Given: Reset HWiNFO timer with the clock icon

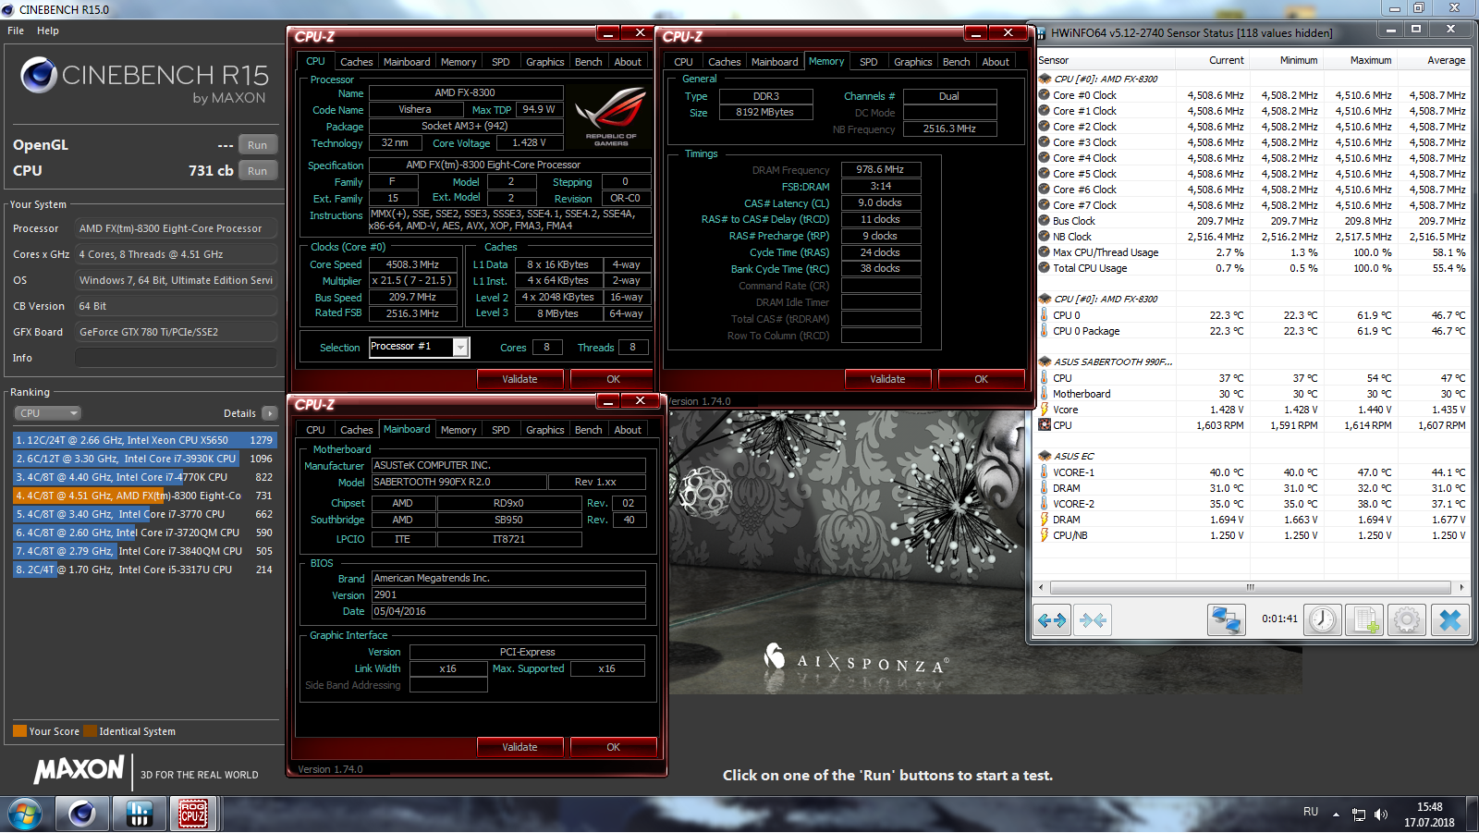Looking at the screenshot, I should pyautogui.click(x=1323, y=619).
